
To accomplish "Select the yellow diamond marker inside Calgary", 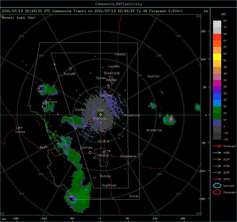I will (x=104, y=152).
